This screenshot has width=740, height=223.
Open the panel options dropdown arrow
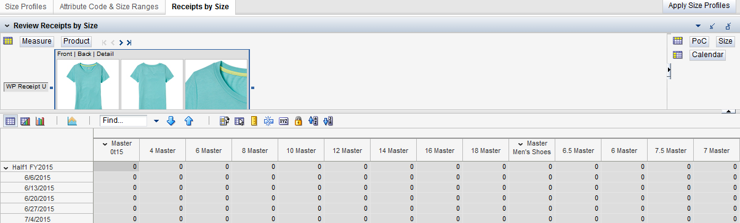pyautogui.click(x=698, y=26)
